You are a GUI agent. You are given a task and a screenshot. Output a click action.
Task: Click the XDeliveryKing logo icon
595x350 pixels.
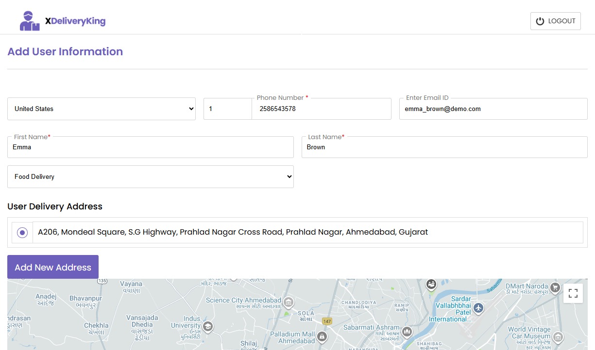click(29, 21)
